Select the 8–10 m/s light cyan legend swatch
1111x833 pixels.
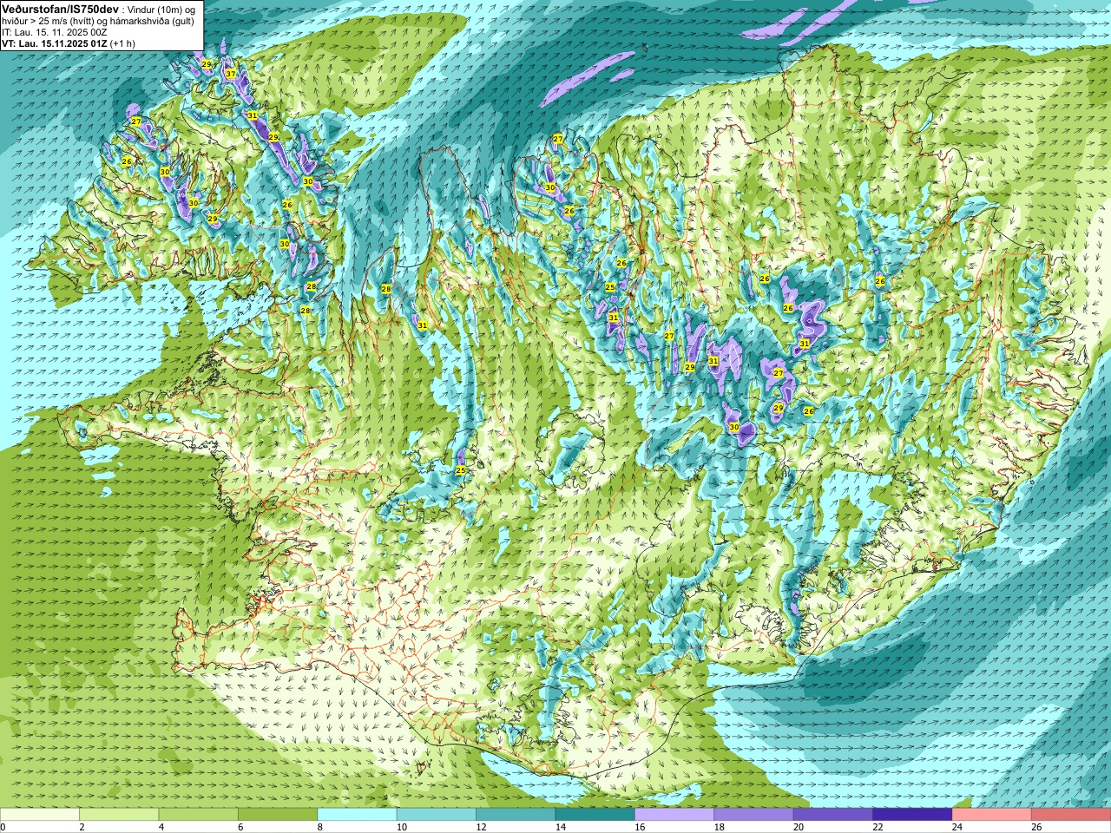coord(358,815)
